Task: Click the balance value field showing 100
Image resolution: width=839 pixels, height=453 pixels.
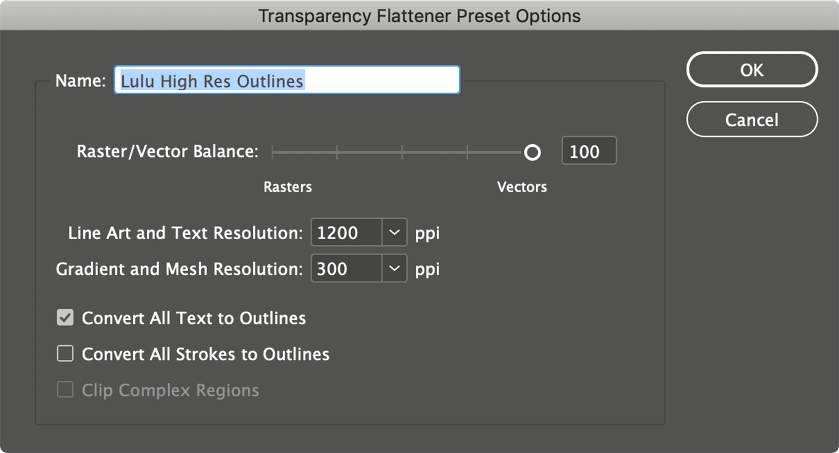Action: click(589, 152)
